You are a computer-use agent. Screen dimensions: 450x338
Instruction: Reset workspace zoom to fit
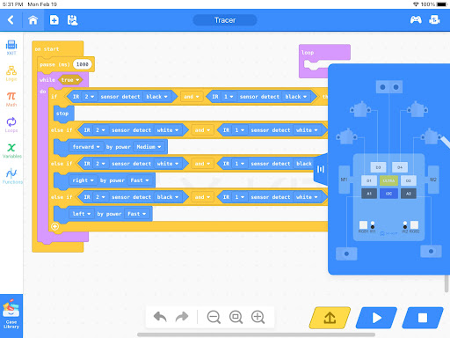pos(236,317)
